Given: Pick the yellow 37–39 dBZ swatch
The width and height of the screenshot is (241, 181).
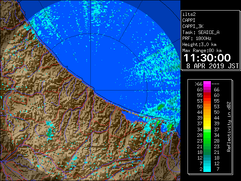Looking at the screenshot, I should [x=207, y=124].
